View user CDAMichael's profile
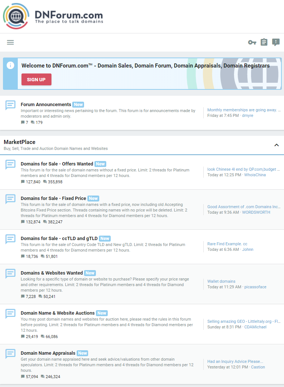This screenshot has width=284, height=387. click(255, 327)
